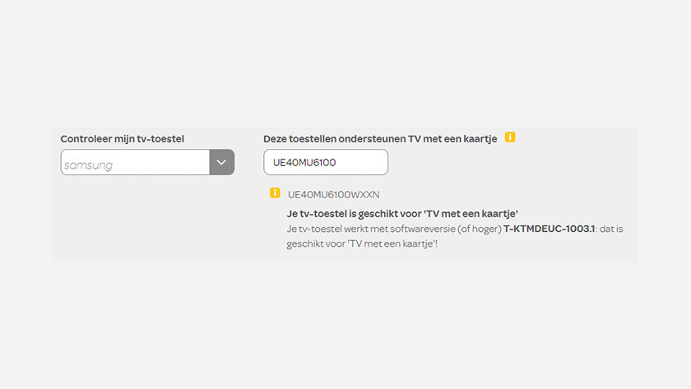Click info icon next to UE40MU6100WXXN
This screenshot has height=389, width=691.
275,193
